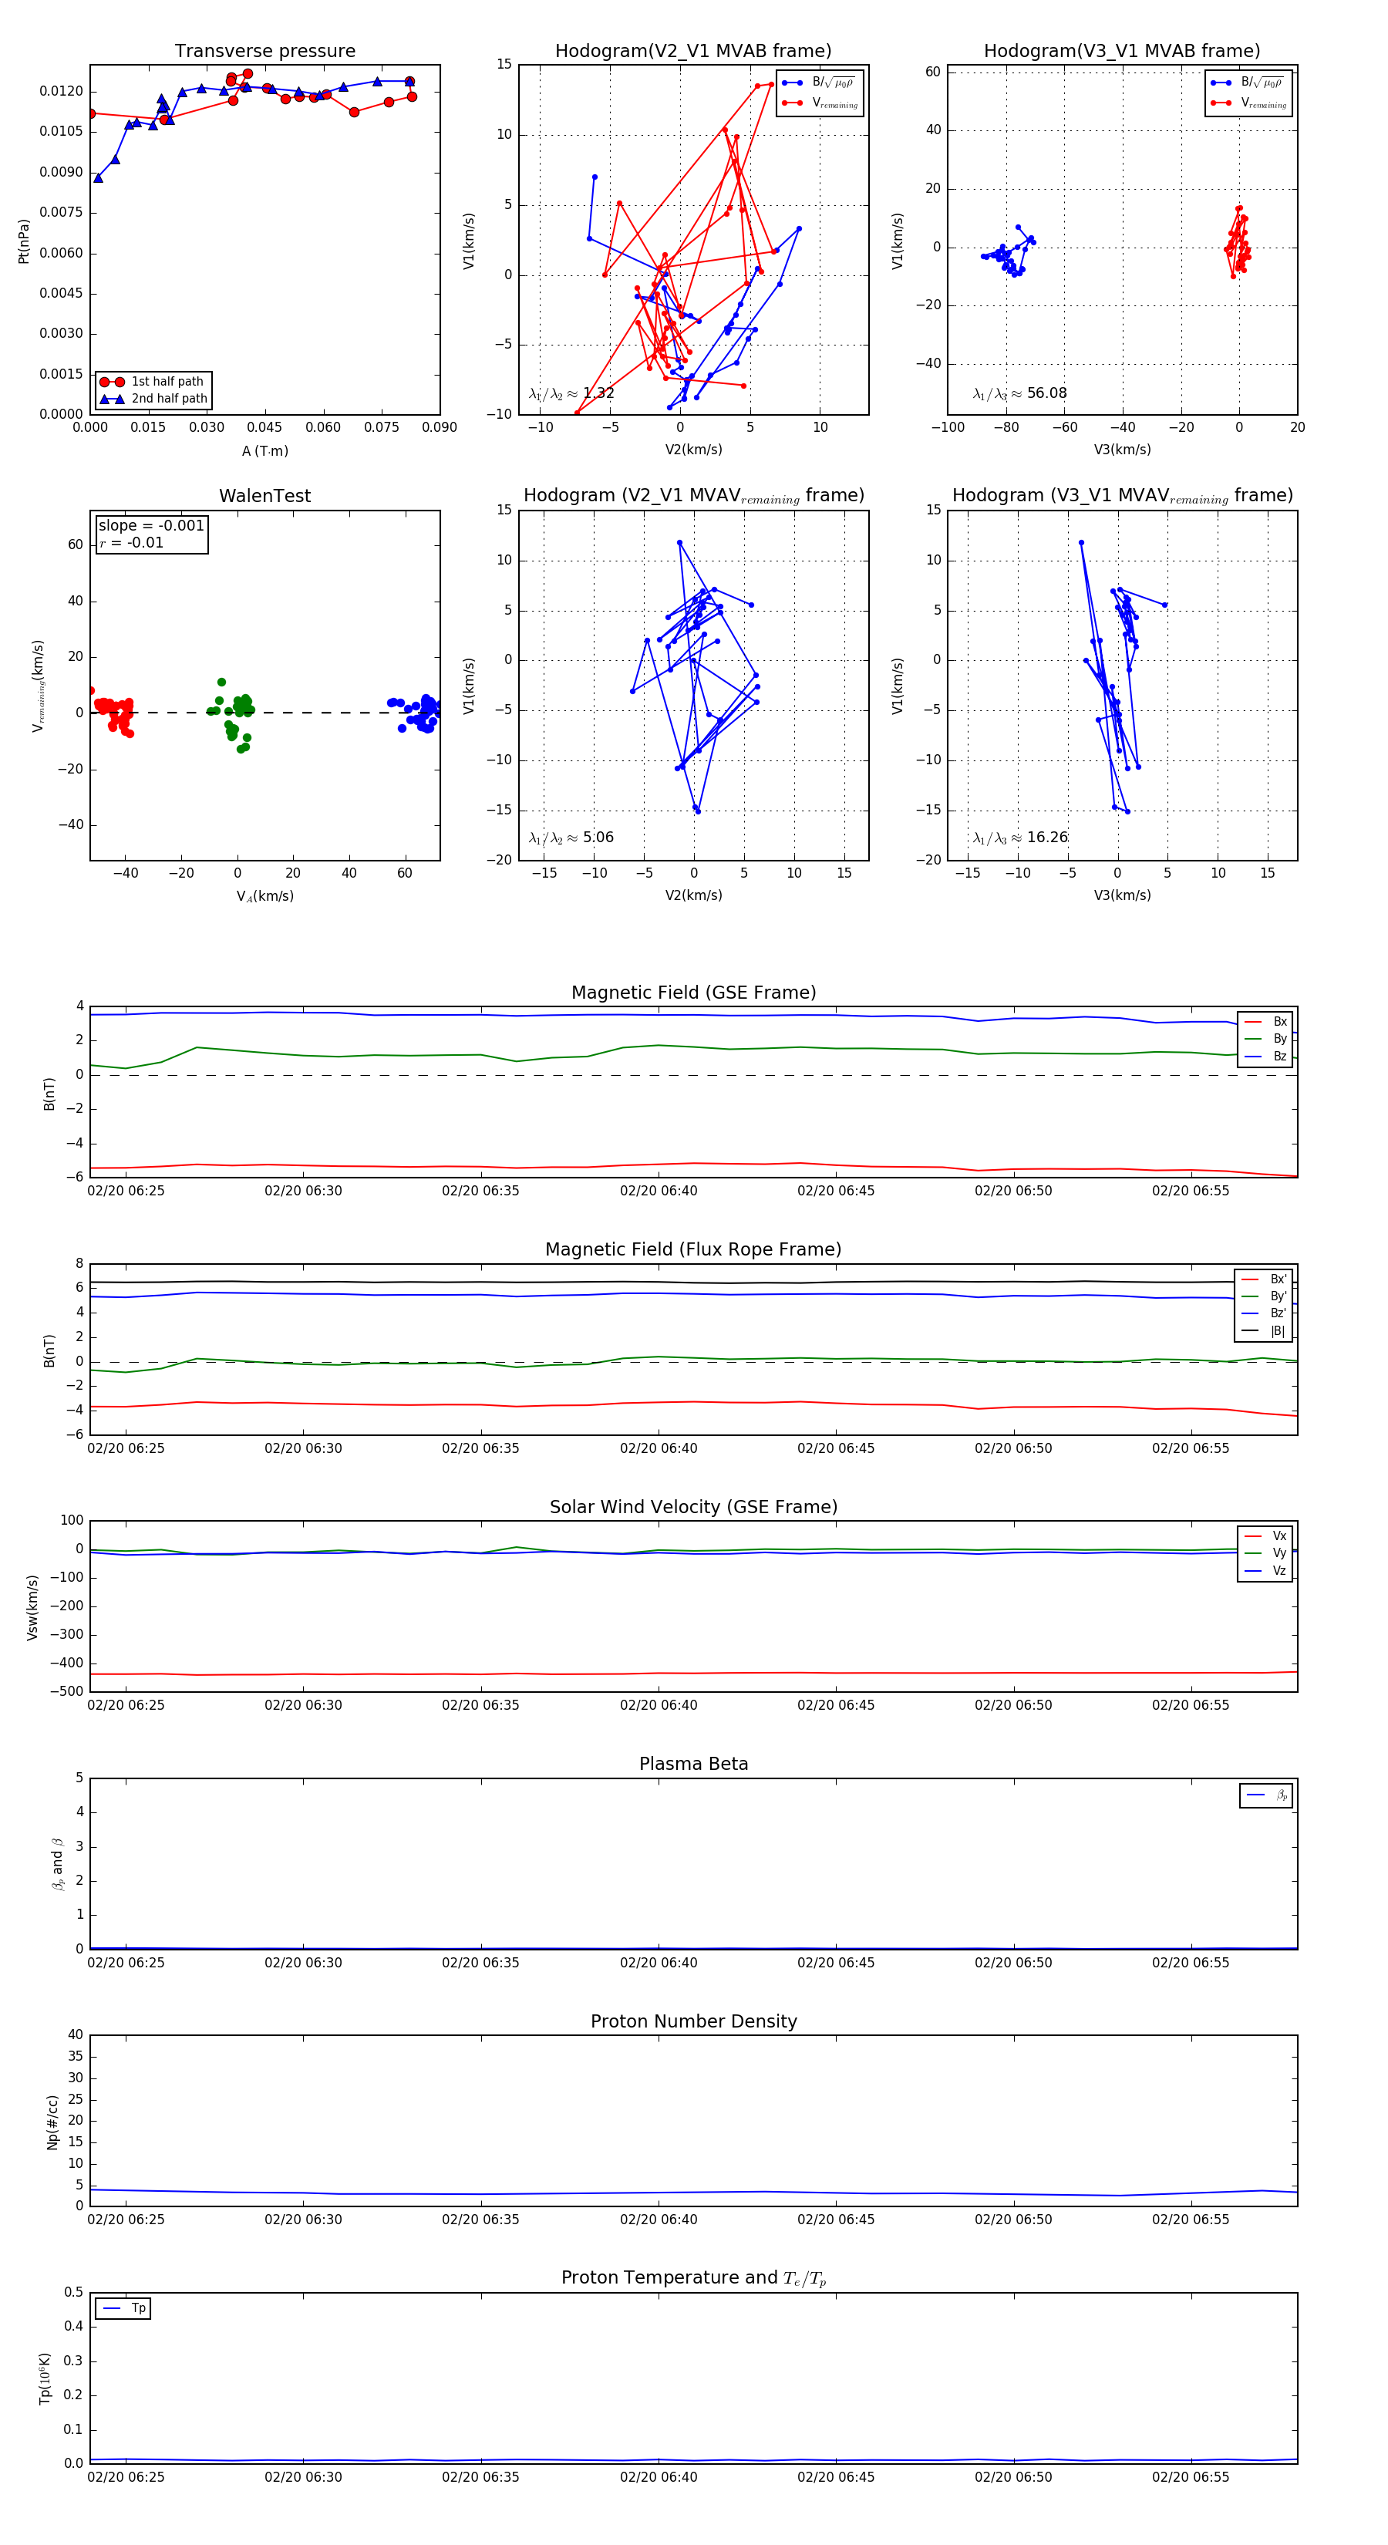The image size is (1388, 2545).
Task: Click the "B(nT)" y-axis label of GSE magnetic field
Action: click(49, 1094)
